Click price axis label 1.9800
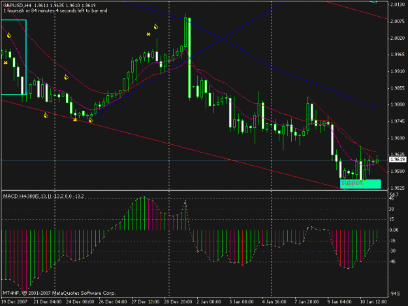Screen dimensions: 408x306 coord(398,104)
